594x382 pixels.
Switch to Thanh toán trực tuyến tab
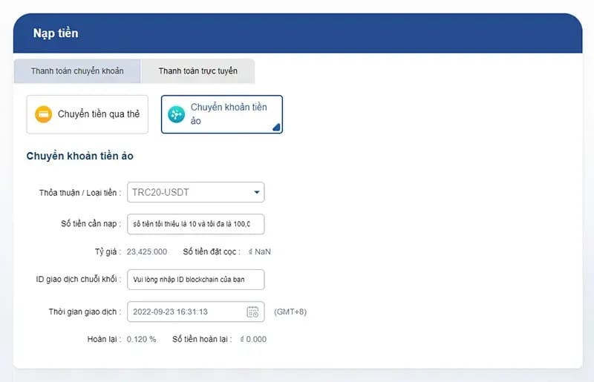tap(198, 71)
